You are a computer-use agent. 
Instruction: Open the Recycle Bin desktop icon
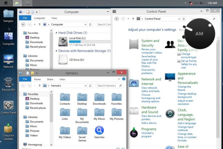click(x=8, y=82)
